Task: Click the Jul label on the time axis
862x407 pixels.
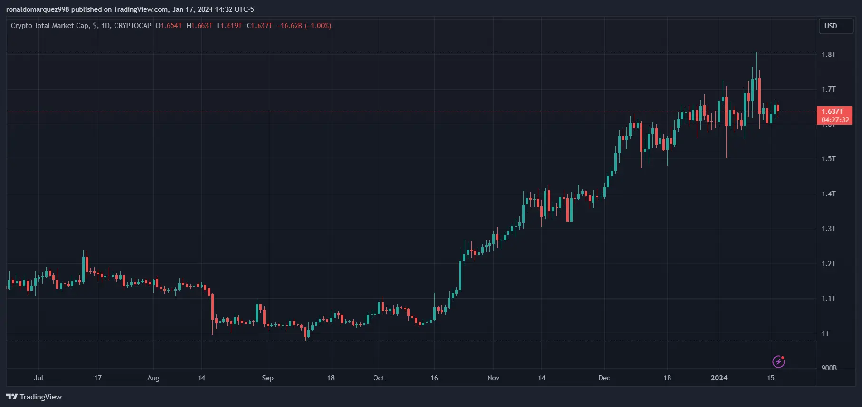Action: [38, 378]
